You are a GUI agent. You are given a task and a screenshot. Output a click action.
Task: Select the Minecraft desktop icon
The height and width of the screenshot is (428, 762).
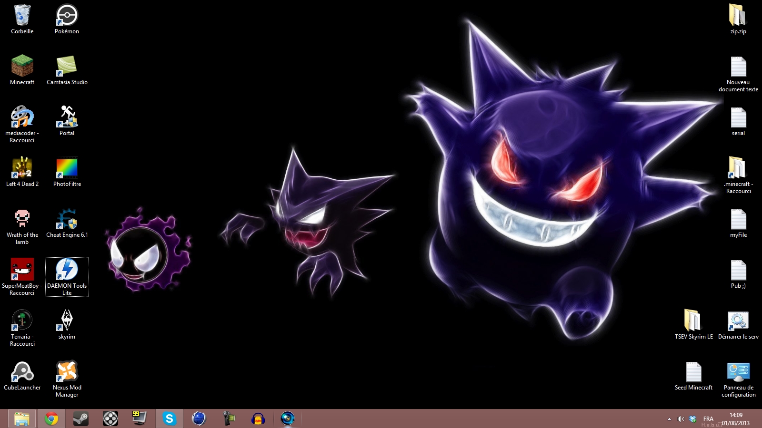pos(22,70)
